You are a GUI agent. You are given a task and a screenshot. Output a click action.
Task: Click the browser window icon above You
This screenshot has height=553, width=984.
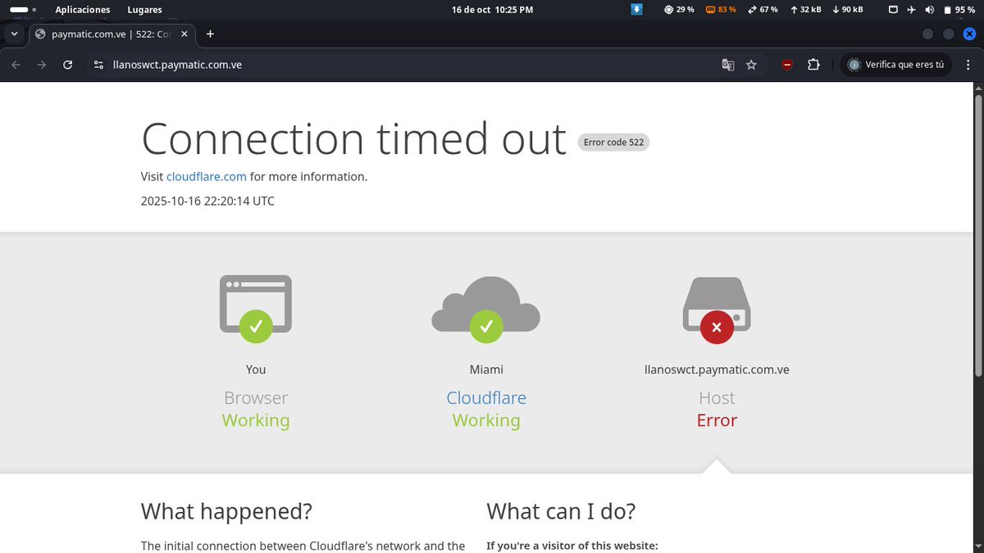256,309
